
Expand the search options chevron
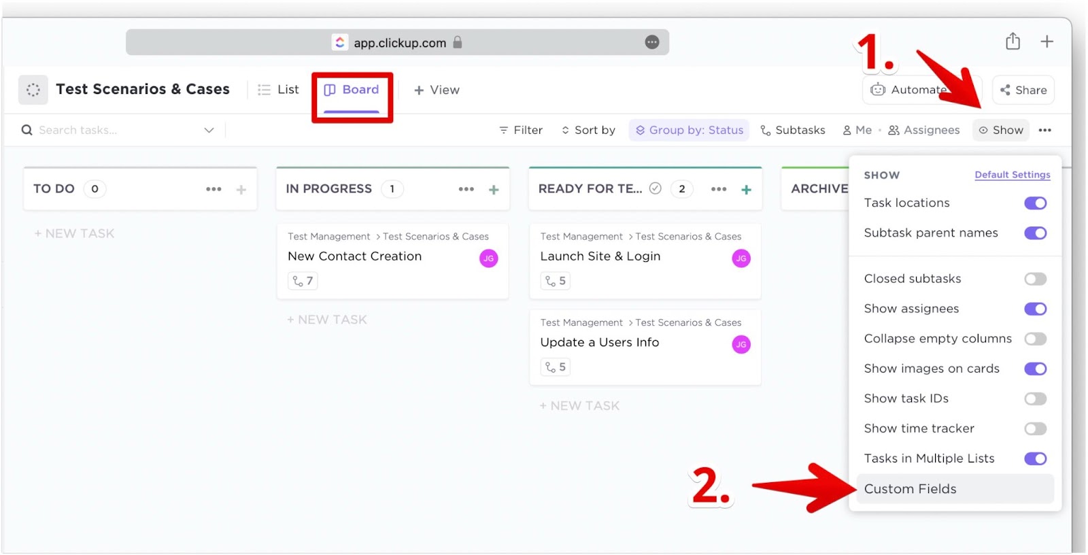pyautogui.click(x=209, y=130)
